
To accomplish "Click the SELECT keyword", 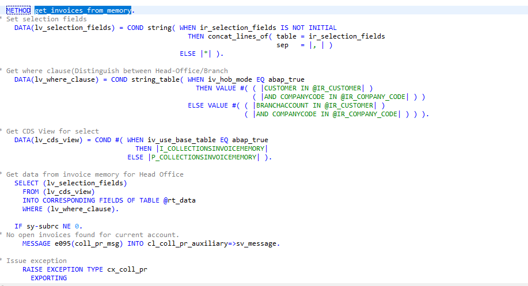I will 26,183.
